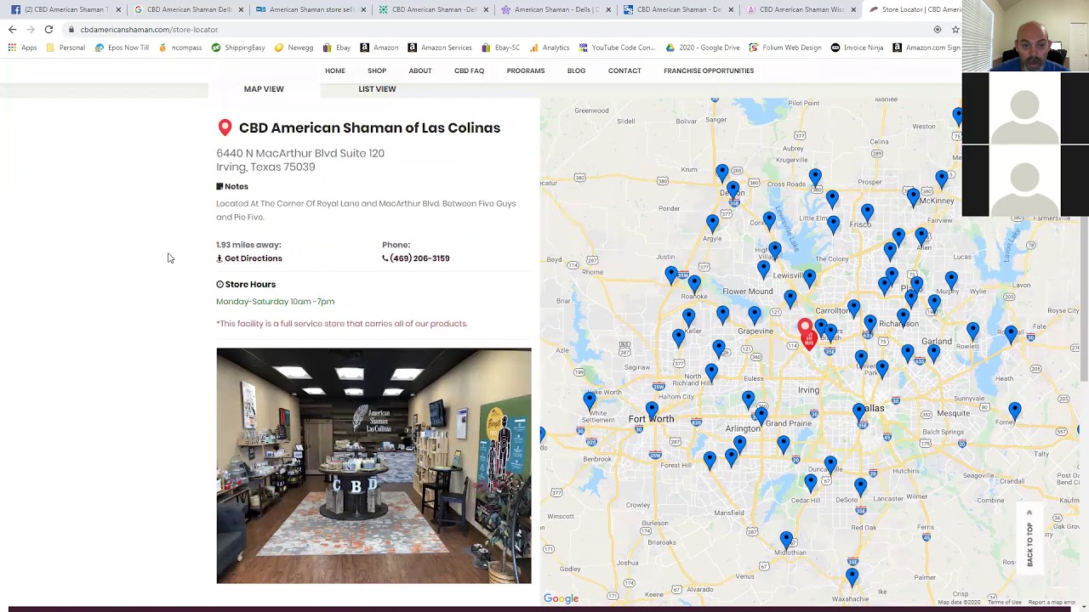Close the Facebook CBD American Shaman tab

tap(117, 9)
